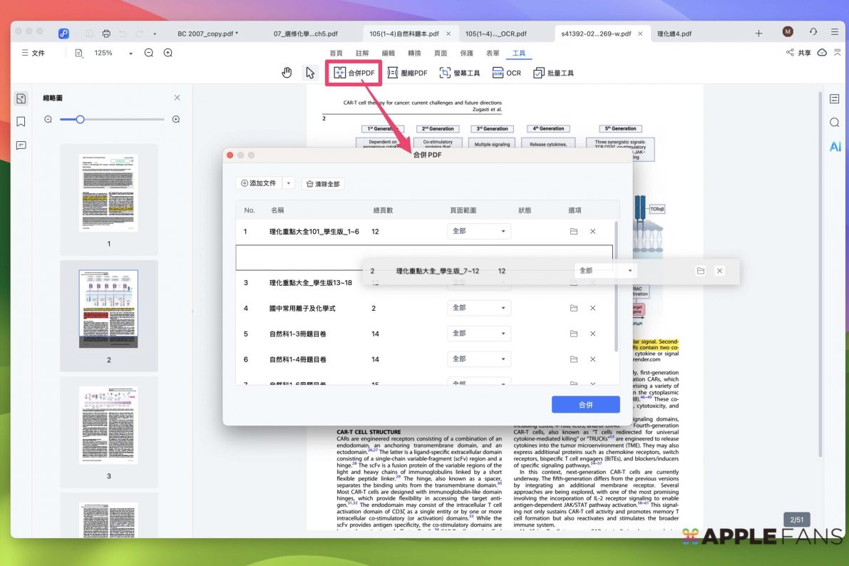The image size is (849, 566).
Task: Click the 壓縮PDF compress tool
Action: tap(407, 73)
